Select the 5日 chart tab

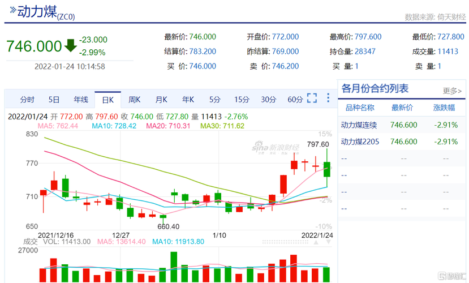click(x=54, y=100)
